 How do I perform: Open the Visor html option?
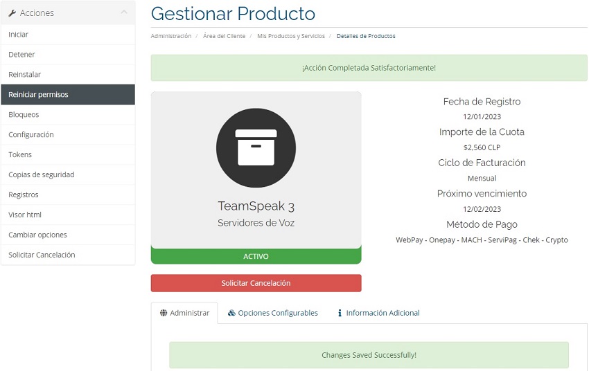25,215
